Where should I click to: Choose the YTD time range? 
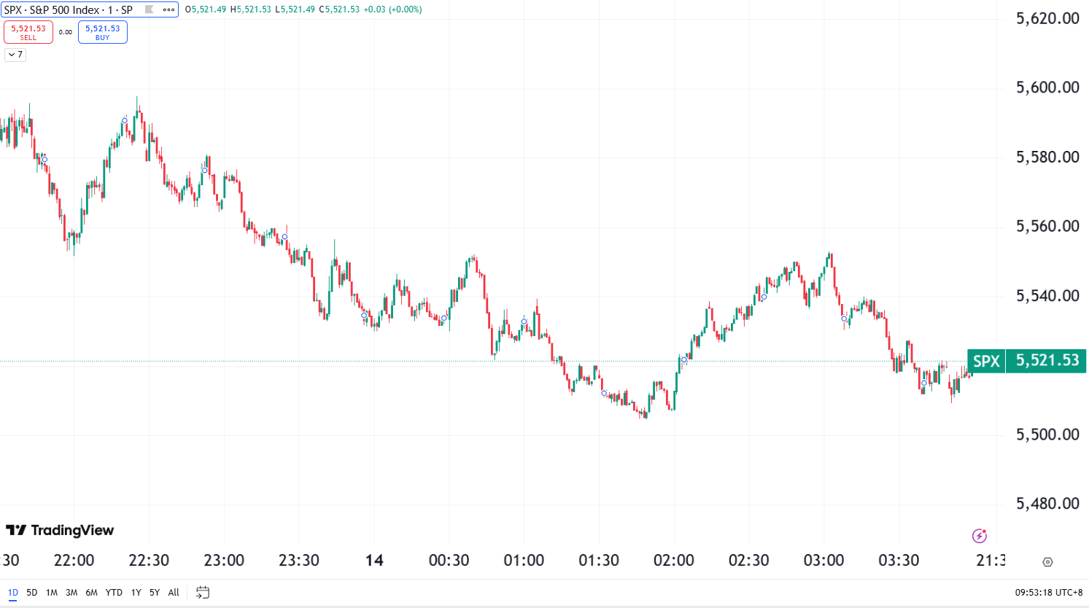tap(114, 592)
